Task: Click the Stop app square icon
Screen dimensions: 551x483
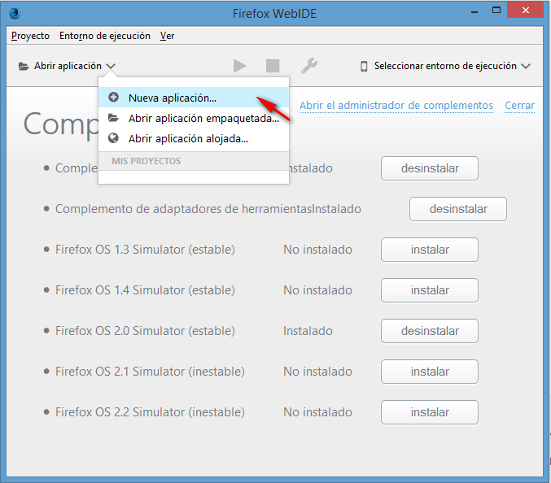Action: (x=273, y=66)
